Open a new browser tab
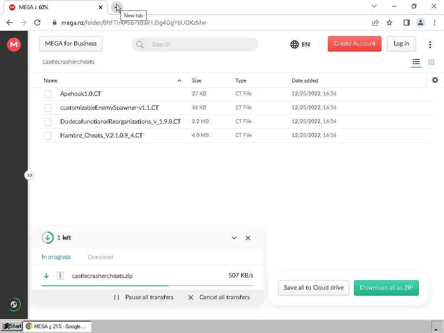 pyautogui.click(x=117, y=7)
